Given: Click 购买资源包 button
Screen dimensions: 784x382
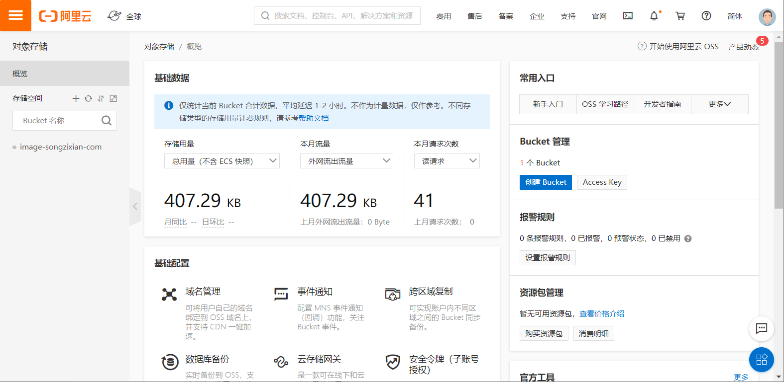Looking at the screenshot, I should coord(544,333).
